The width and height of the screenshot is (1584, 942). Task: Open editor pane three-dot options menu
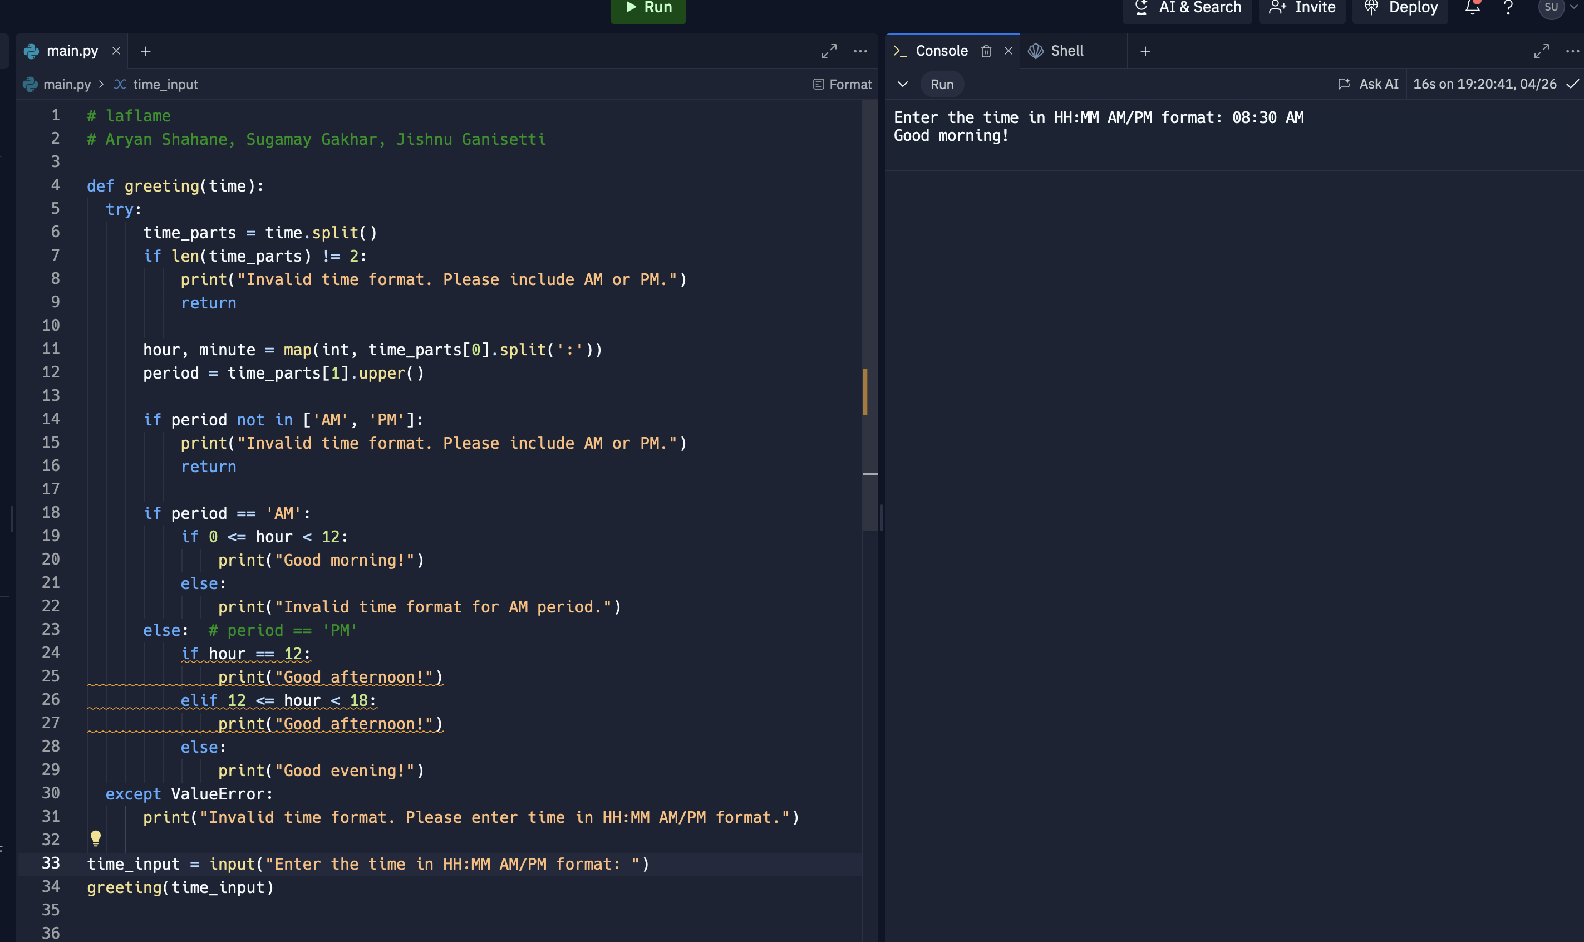point(860,51)
